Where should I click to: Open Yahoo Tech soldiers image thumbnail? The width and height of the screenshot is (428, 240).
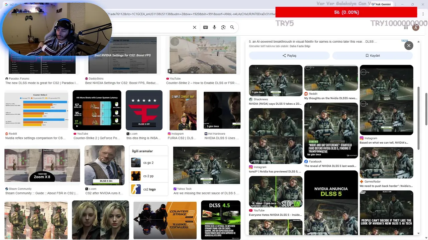point(207,165)
